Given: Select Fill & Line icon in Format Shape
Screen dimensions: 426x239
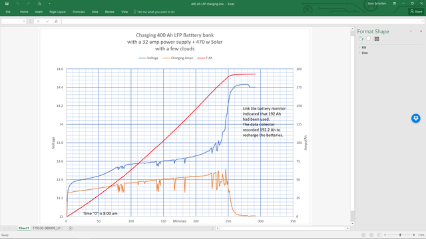Looking at the screenshot, I should coord(361,39).
